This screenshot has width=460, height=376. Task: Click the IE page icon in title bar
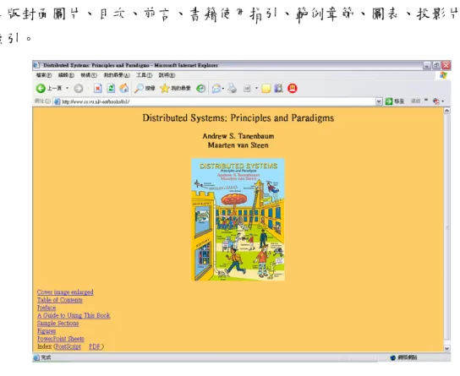[x=36, y=65]
